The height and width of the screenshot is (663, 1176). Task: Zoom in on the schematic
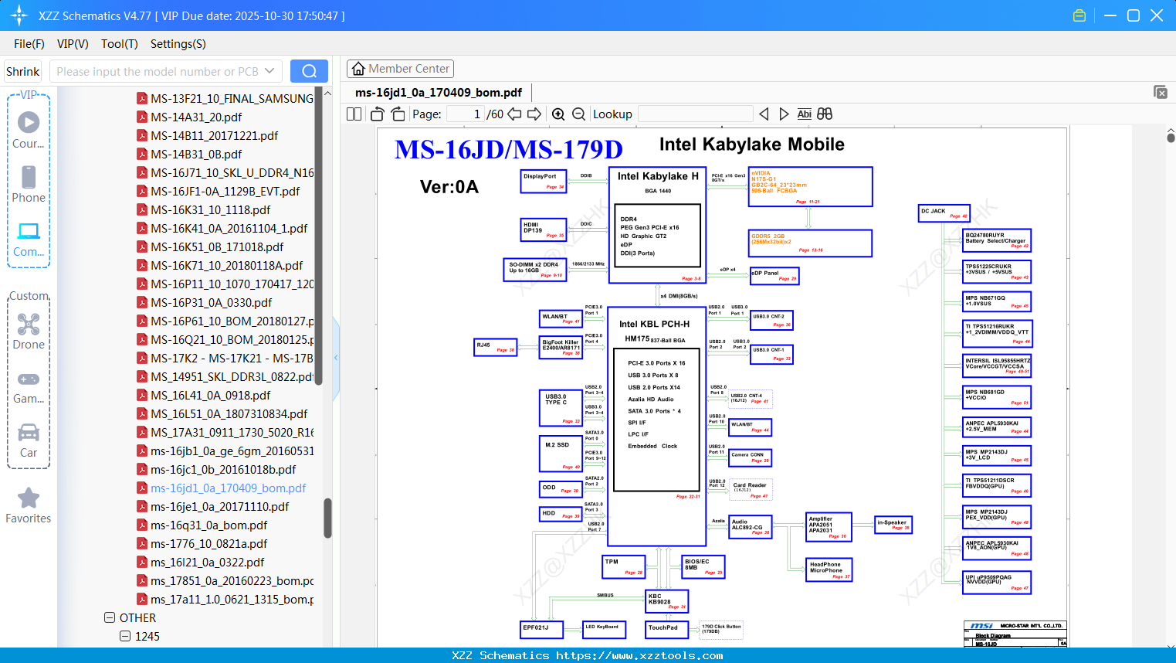(558, 114)
